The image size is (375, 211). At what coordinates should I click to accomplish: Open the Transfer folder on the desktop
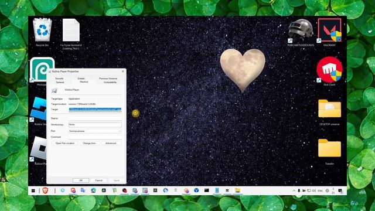(x=329, y=148)
